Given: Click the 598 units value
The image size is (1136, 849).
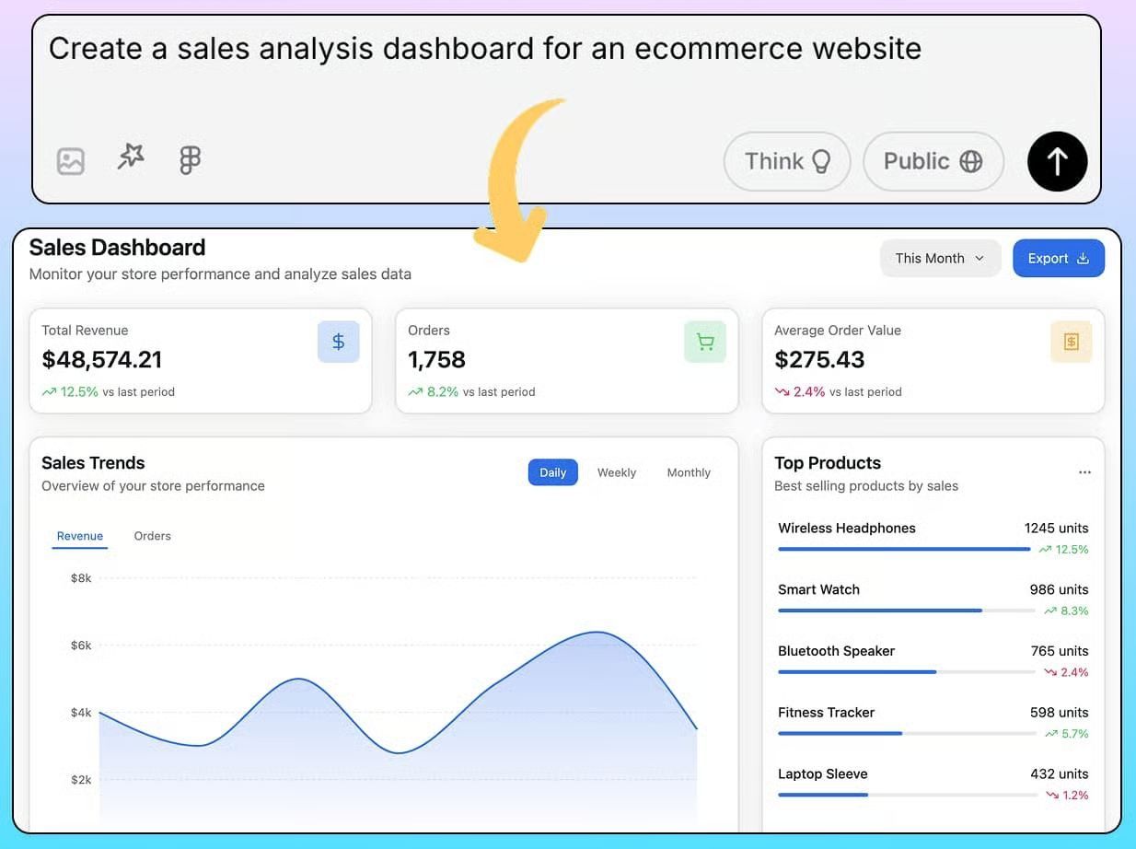Looking at the screenshot, I should (x=1060, y=713).
